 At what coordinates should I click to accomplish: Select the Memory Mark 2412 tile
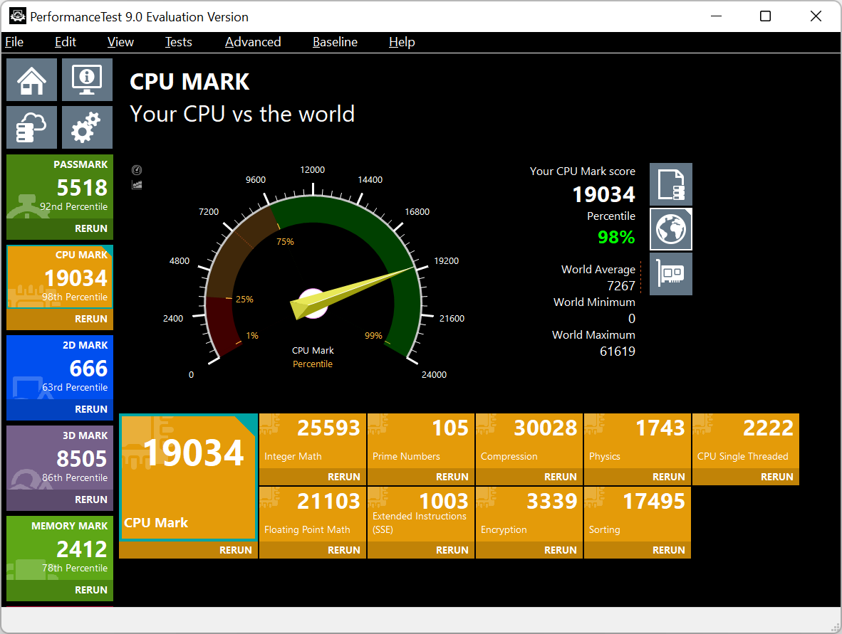tap(60, 548)
